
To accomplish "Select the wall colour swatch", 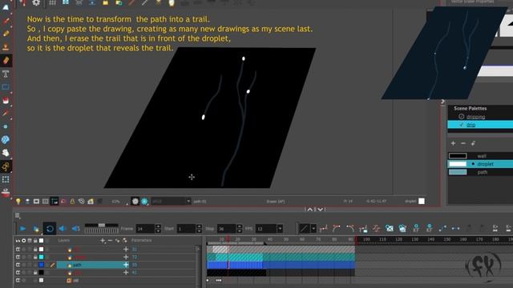I will pos(458,156).
